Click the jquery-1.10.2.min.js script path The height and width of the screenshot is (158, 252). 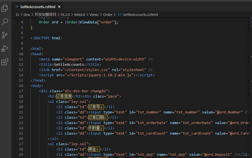click(x=100, y=75)
